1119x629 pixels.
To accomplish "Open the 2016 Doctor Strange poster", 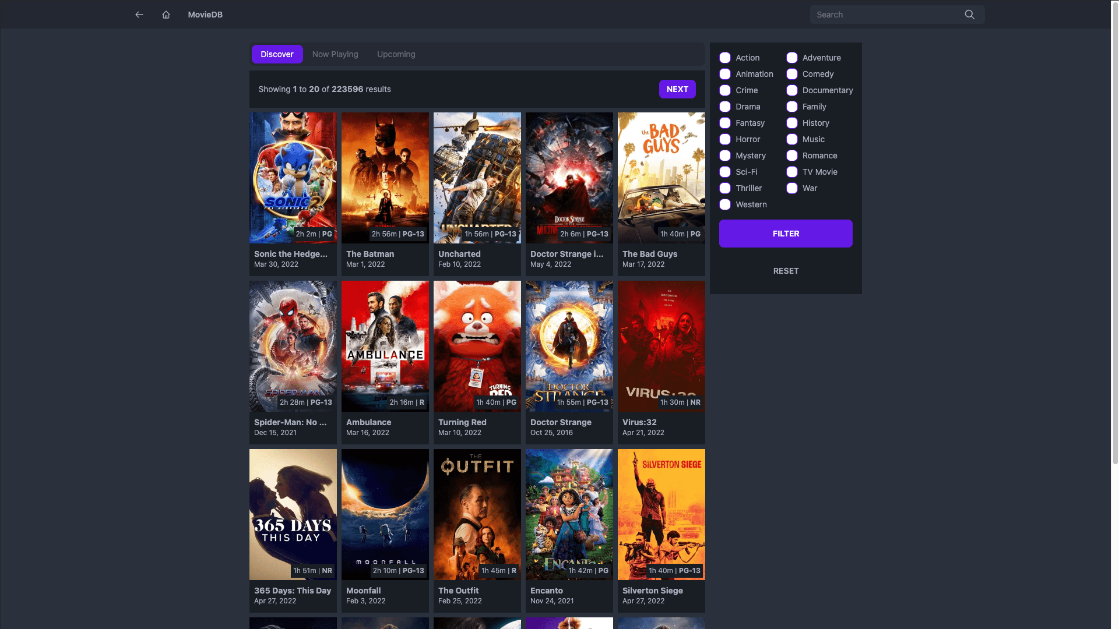I will 569,346.
